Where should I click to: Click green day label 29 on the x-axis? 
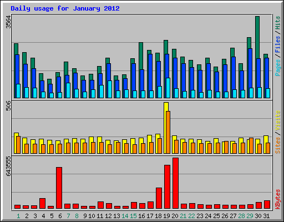(x=250, y=216)
